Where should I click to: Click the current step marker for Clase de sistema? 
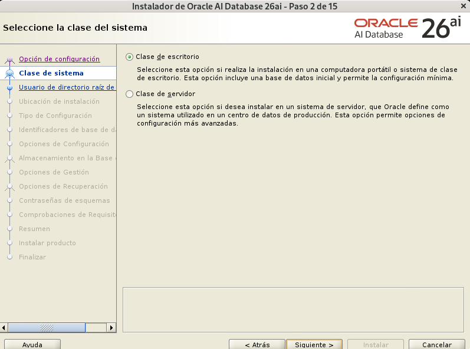[9, 73]
